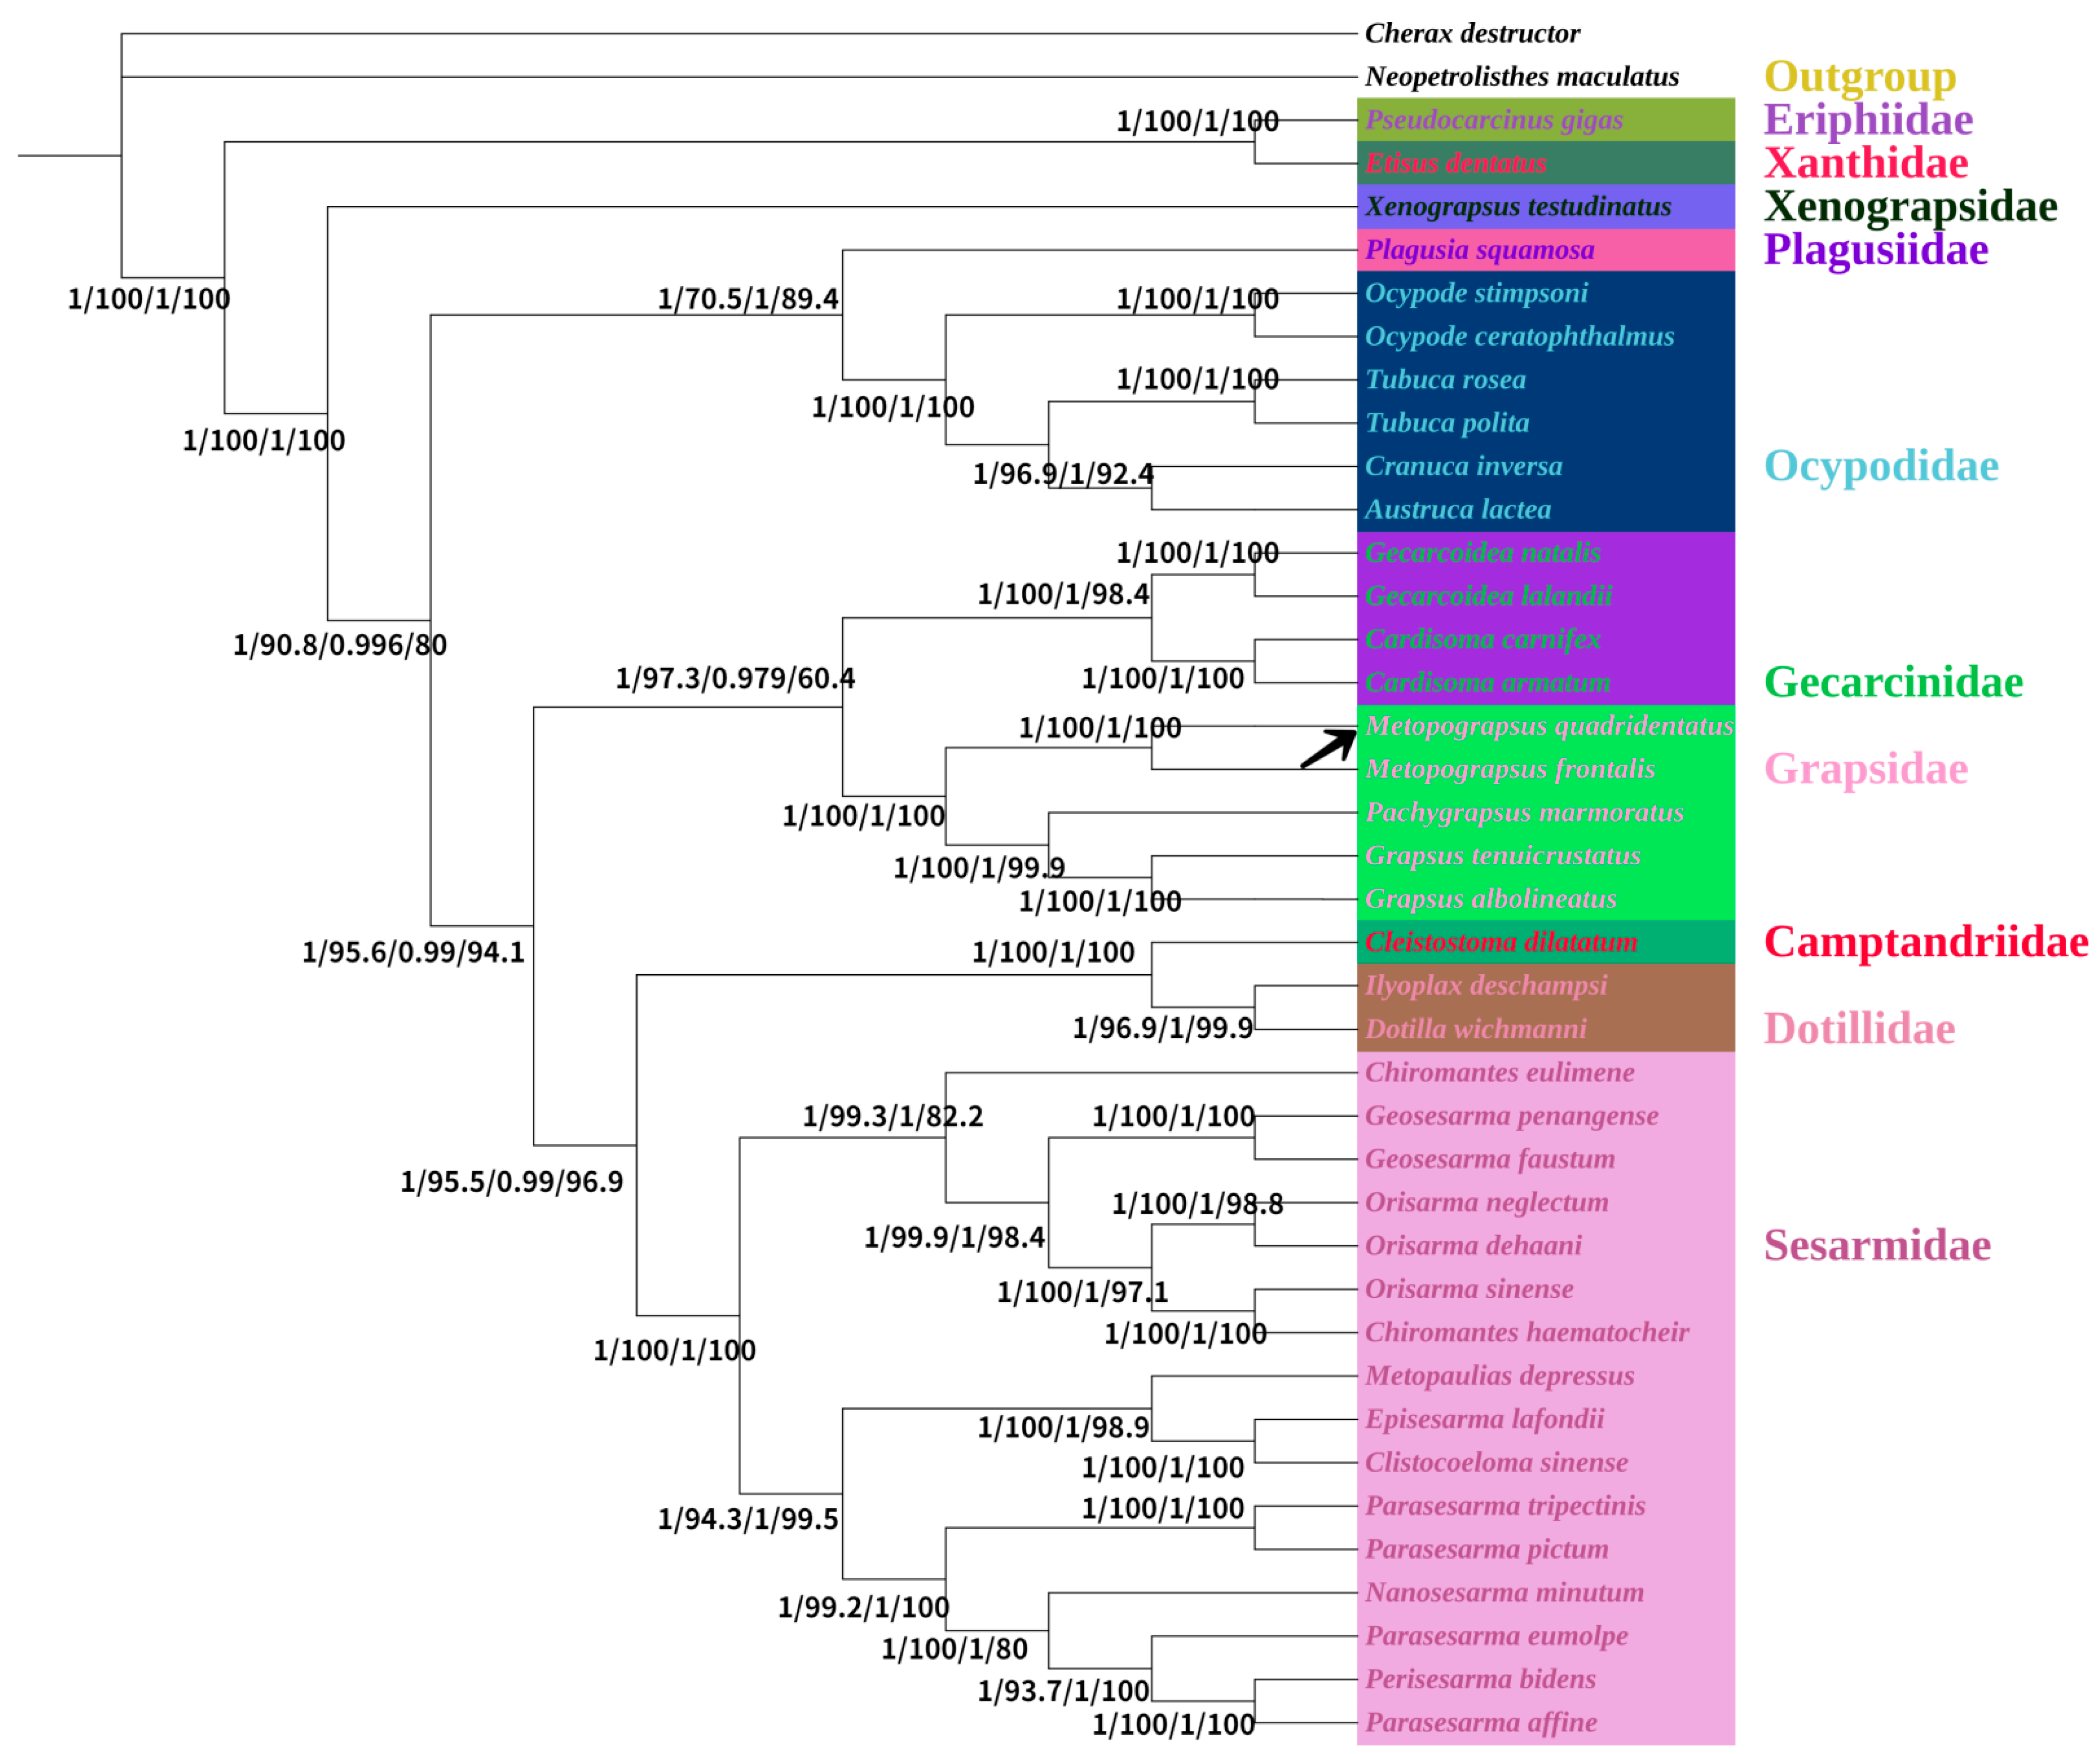Click the Etisus dentatus taxon label
The image size is (2100, 1754).
[1456, 163]
